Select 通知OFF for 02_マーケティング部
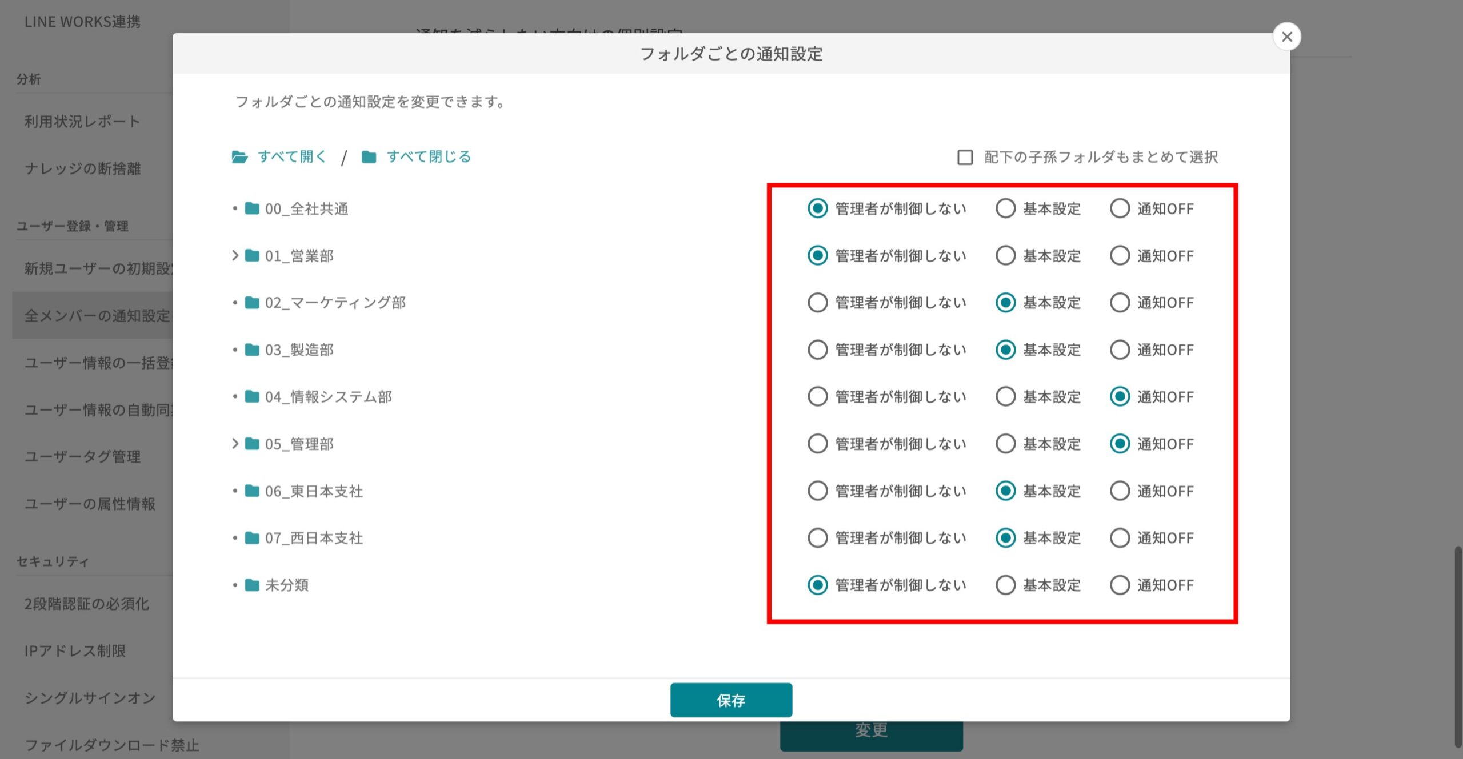 pyautogui.click(x=1120, y=302)
